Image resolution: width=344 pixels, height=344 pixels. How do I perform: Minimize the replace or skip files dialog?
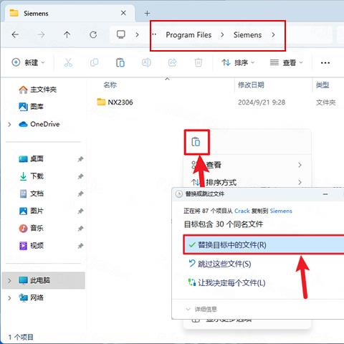point(325,194)
